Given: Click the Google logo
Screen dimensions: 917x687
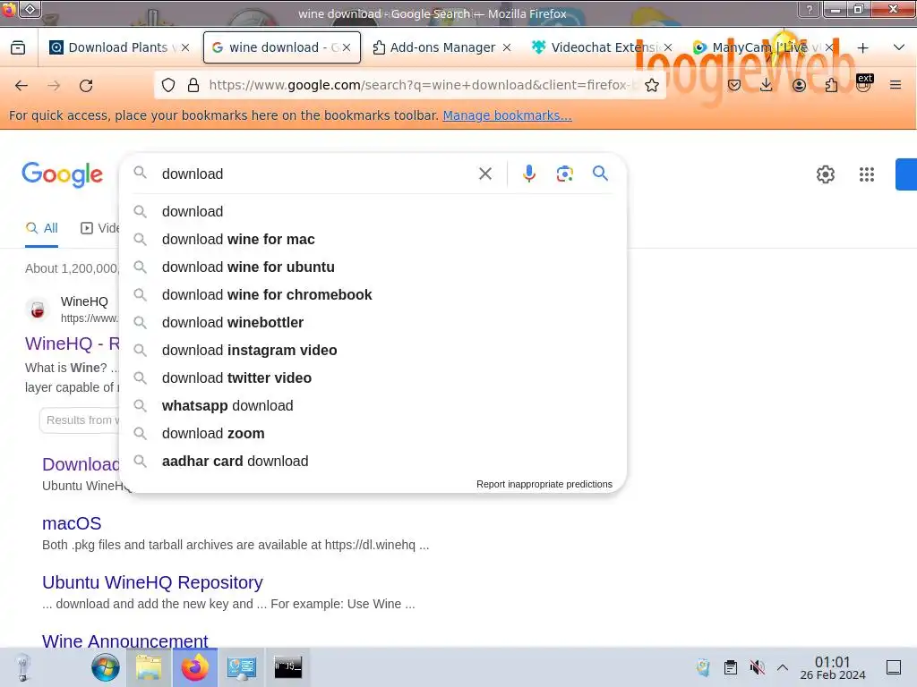Looking at the screenshot, I should (62, 174).
